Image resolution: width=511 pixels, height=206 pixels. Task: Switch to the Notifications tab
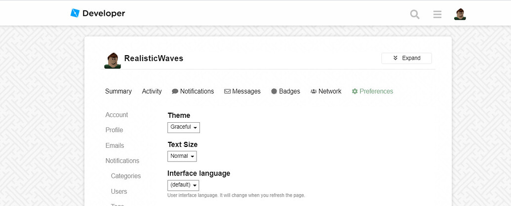193,92
